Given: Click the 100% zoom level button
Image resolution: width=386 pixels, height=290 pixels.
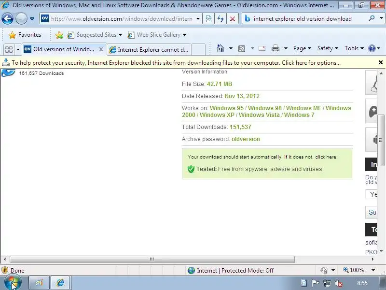Looking at the screenshot, I should 354,270.
